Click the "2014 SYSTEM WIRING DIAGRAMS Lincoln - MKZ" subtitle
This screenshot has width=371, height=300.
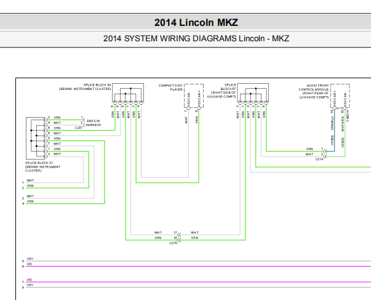(196, 38)
